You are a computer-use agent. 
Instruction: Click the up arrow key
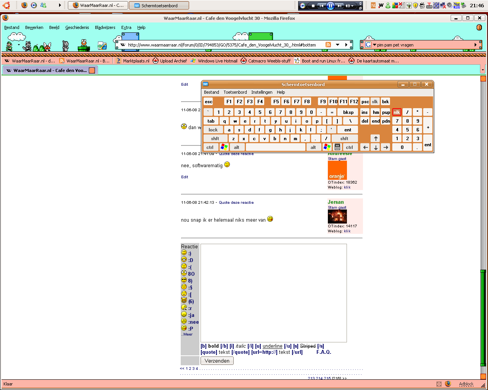(376, 139)
